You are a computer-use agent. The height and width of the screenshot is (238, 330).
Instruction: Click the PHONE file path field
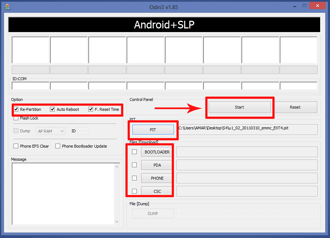pyautogui.click(x=247, y=178)
